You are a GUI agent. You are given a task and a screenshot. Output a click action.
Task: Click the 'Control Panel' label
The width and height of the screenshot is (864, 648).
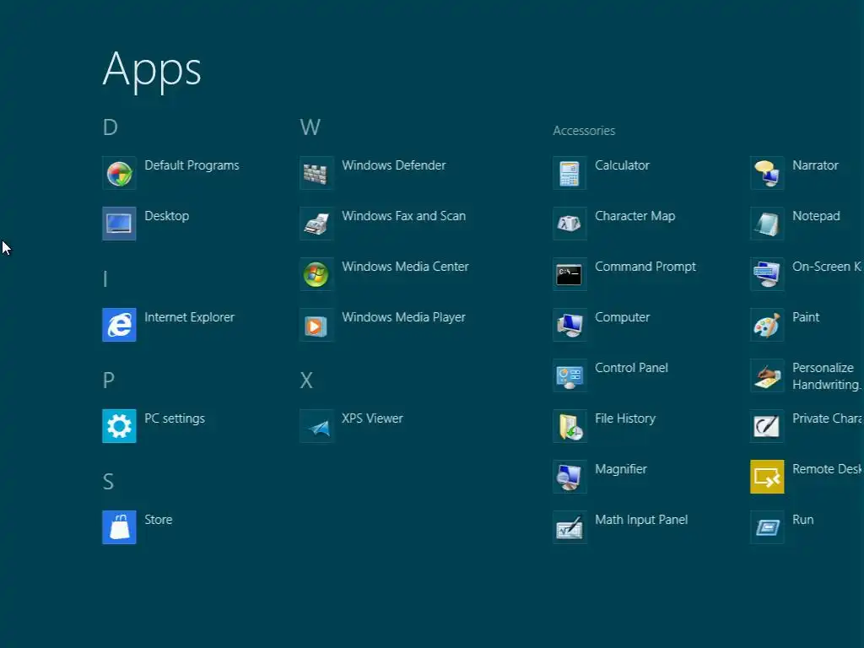click(631, 368)
